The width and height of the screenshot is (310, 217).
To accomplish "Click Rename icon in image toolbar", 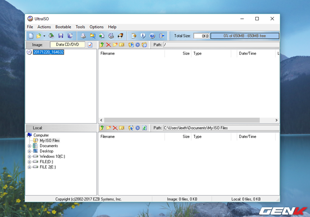I will (122, 45).
